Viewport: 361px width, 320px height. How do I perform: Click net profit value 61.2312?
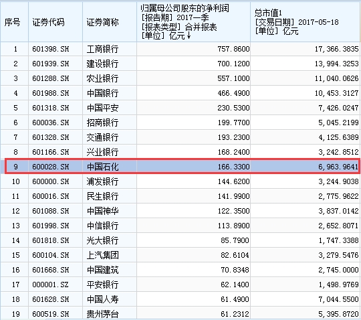tap(235, 314)
